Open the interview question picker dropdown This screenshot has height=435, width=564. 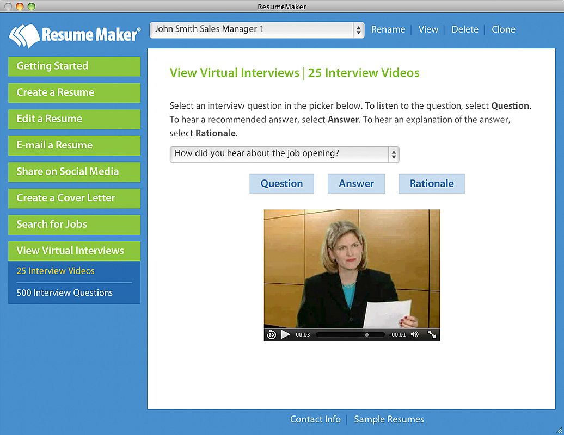point(285,154)
